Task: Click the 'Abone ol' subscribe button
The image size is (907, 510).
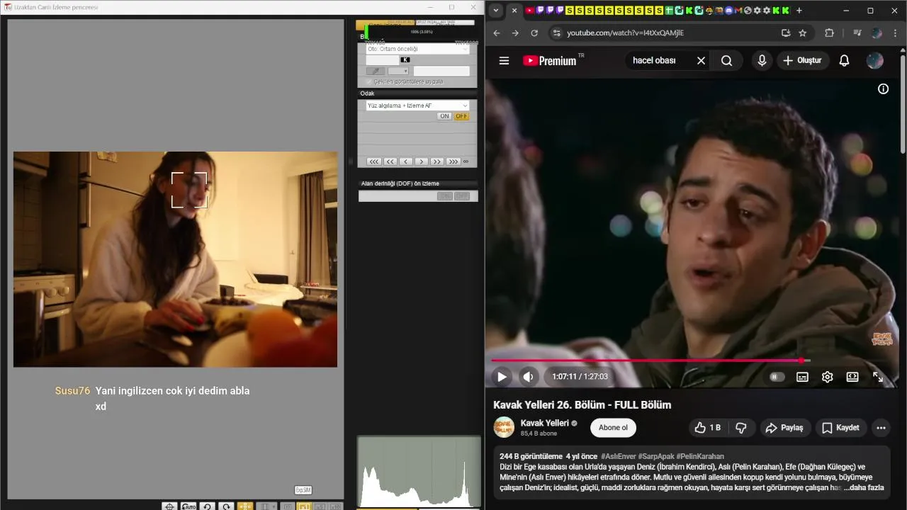Action: click(613, 428)
